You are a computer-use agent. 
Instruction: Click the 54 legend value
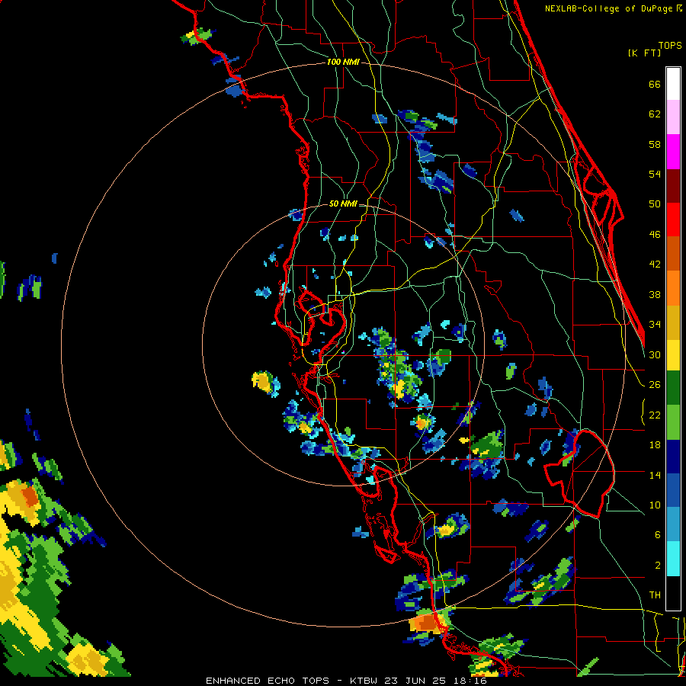pyautogui.click(x=655, y=174)
